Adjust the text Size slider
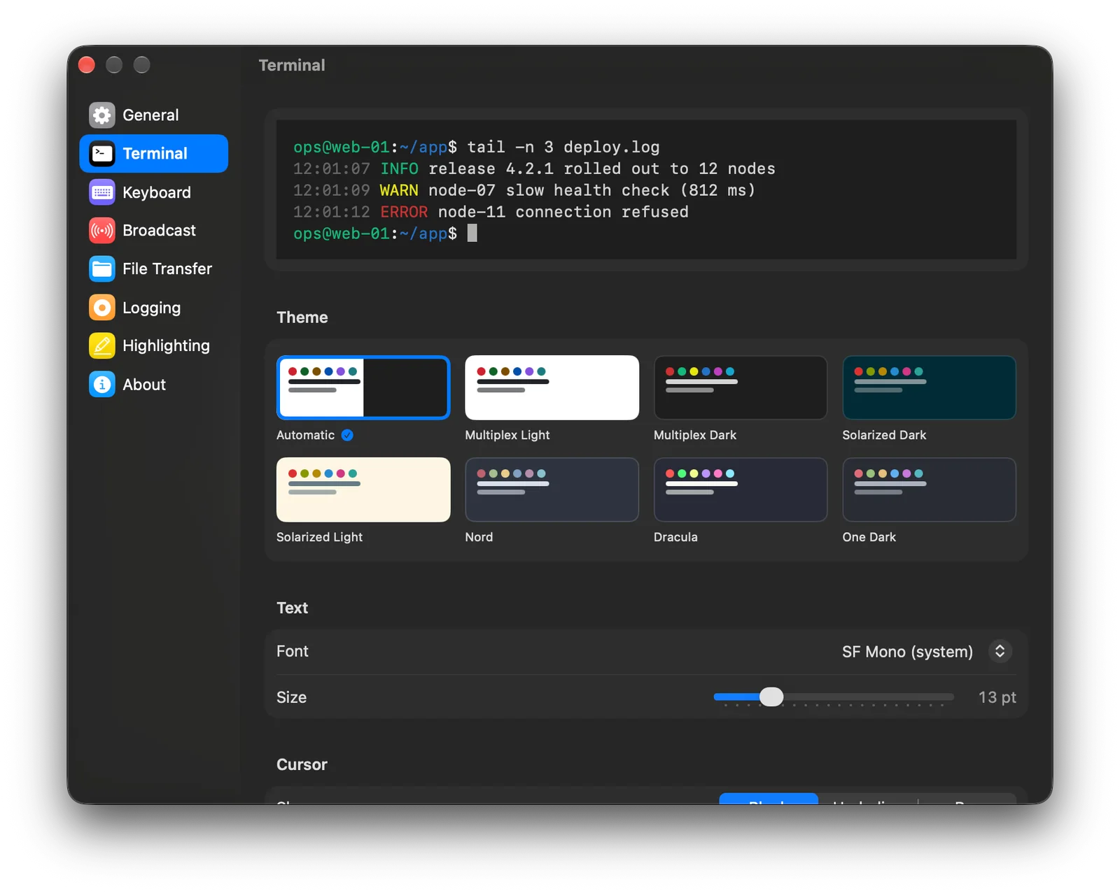Screen dimensions: 1120x893 [833, 697]
